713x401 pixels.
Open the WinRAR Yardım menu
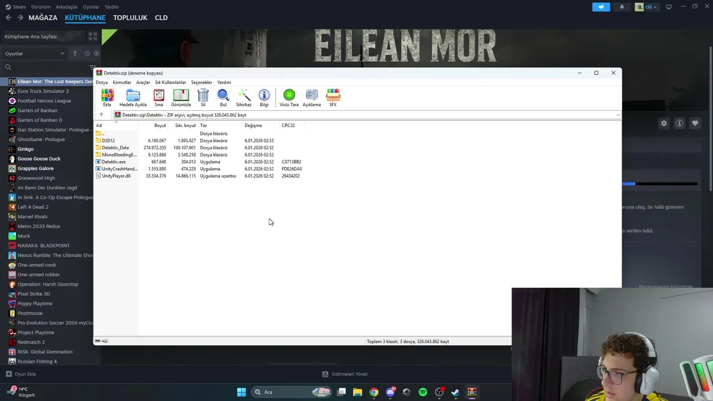pyautogui.click(x=224, y=82)
